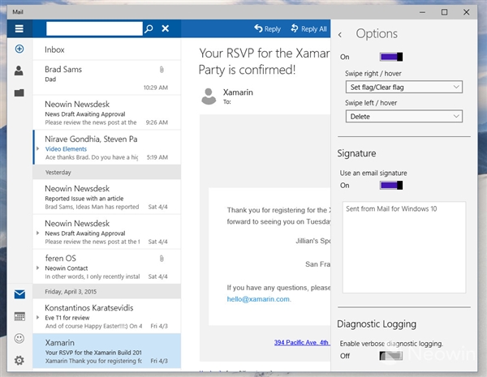Open the hello@xamarin.com link
The image size is (487, 377).
(x=258, y=299)
